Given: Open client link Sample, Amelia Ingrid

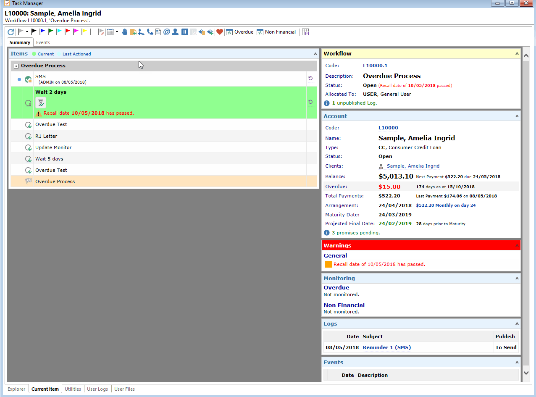Looking at the screenshot, I should [413, 166].
